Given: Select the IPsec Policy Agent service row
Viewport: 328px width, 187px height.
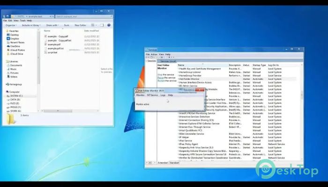Looking at the screenshot, I should [x=237, y=144].
